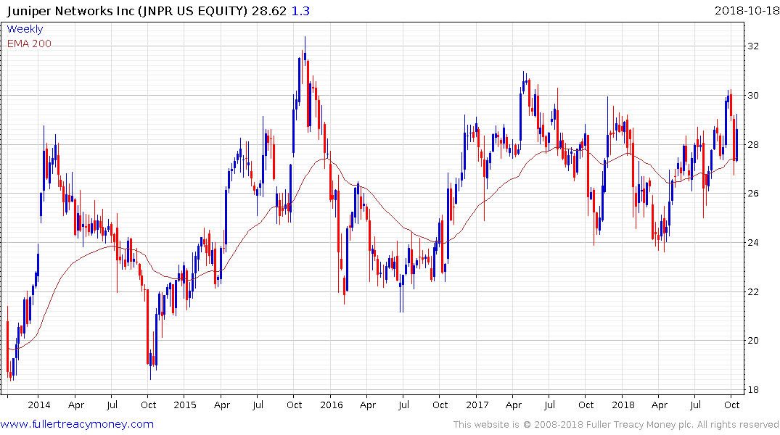Click the date 2018-10-18
The height and width of the screenshot is (435, 780).
coord(747,11)
